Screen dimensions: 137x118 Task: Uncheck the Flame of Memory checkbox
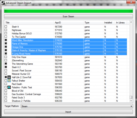(6, 43)
